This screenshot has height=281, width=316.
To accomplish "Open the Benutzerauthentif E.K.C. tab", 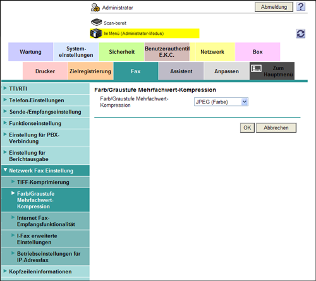I will 167,52.
